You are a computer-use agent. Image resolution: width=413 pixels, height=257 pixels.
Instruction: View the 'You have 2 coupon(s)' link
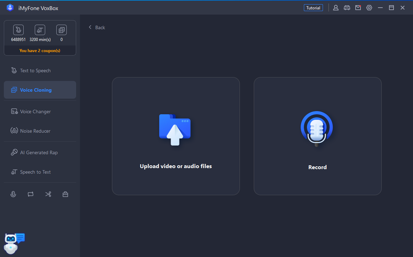(x=40, y=50)
